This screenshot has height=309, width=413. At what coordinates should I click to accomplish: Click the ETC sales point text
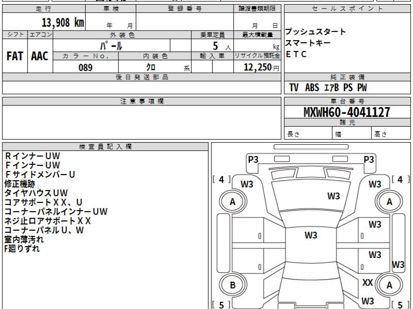tap(296, 54)
